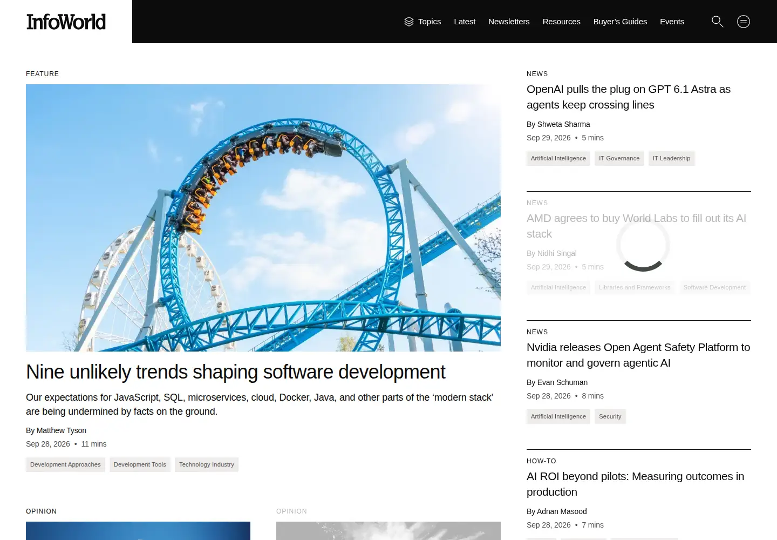Select IT Leadership tag

671,158
